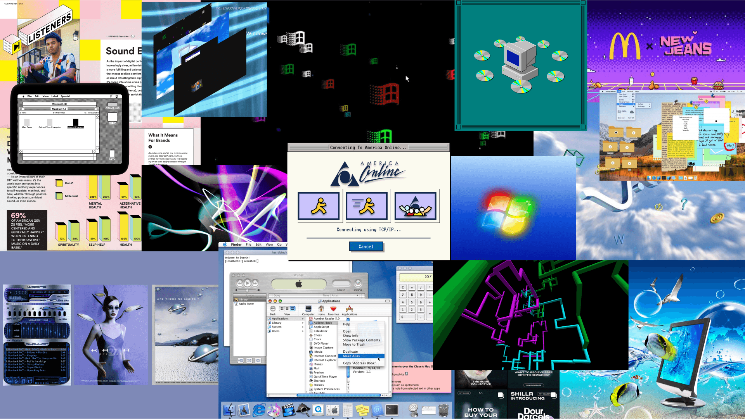The width and height of the screenshot is (745, 419).
Task: Click add-playlist button at iTunes bottom
Action: tap(241, 360)
